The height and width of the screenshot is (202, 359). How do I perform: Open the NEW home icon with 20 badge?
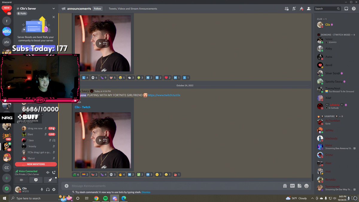[x=7, y=10]
